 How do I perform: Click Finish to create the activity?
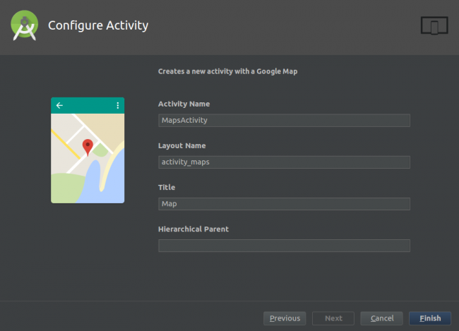coord(430,318)
